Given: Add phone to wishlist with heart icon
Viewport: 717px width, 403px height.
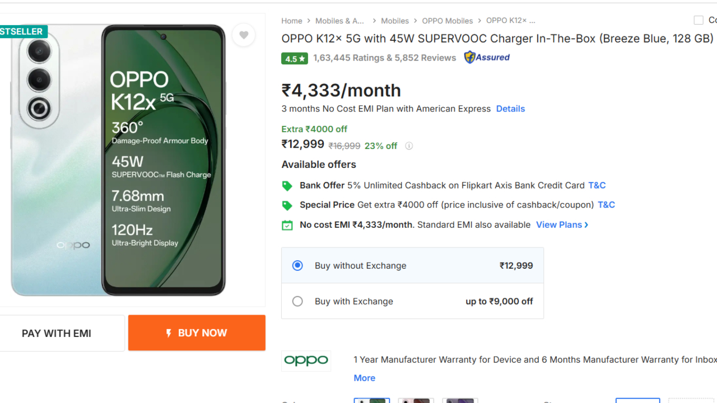Looking at the screenshot, I should [244, 35].
